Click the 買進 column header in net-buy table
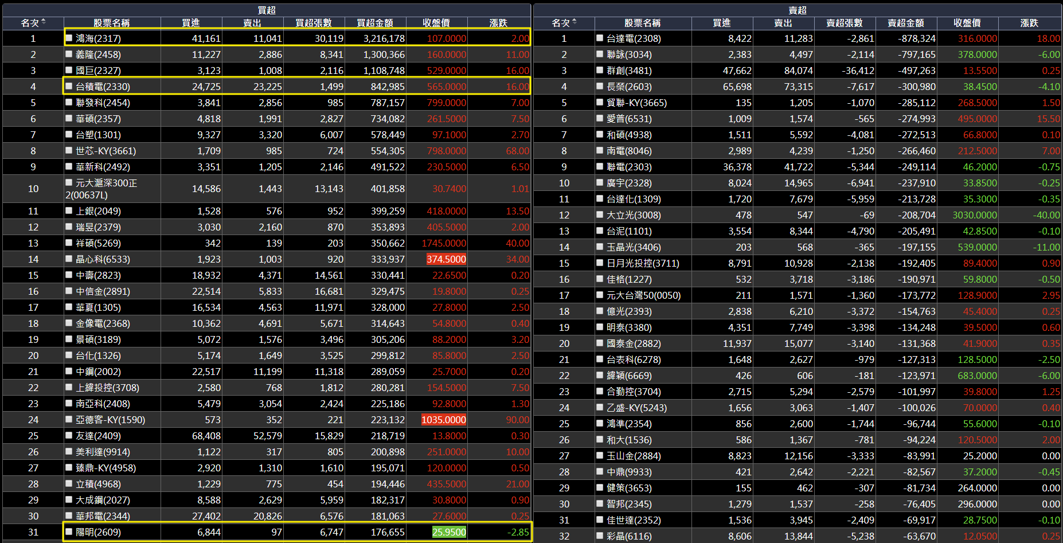Image resolution: width=1063 pixels, height=543 pixels. point(191,23)
